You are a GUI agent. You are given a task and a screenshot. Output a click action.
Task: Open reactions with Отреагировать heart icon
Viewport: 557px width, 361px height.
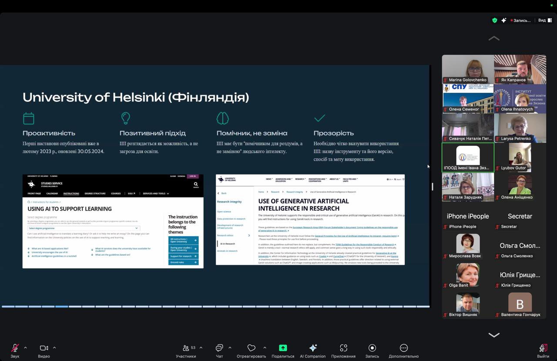(x=251, y=351)
